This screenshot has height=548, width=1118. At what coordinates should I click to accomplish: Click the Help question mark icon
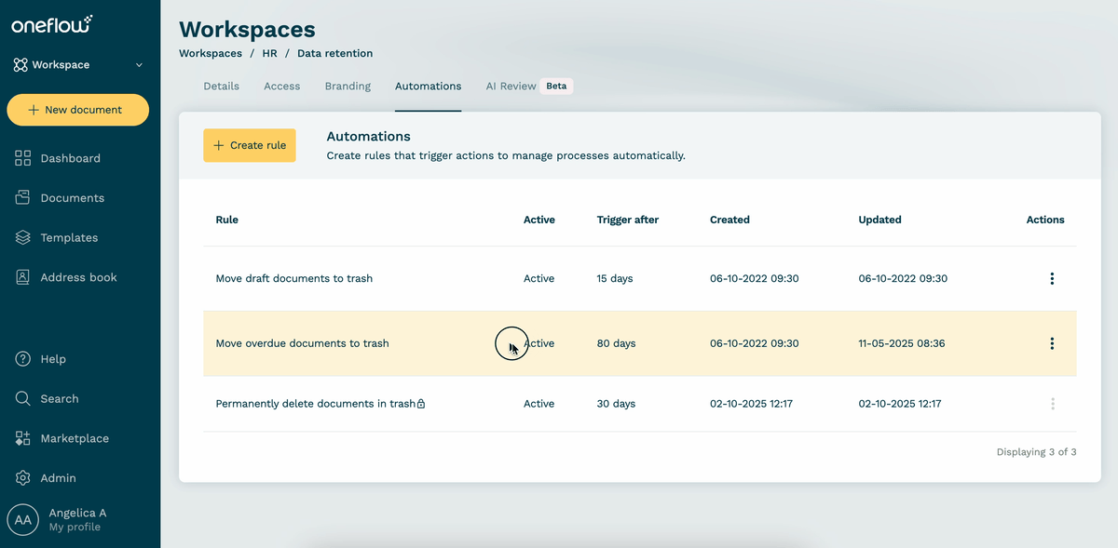[23, 359]
